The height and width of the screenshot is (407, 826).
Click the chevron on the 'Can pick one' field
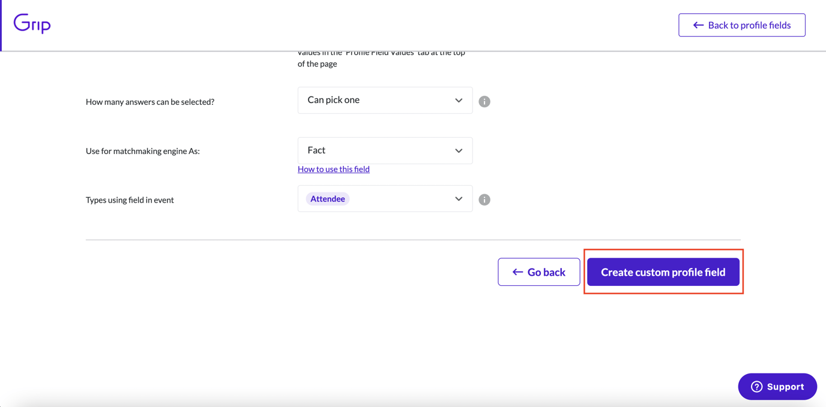click(459, 100)
